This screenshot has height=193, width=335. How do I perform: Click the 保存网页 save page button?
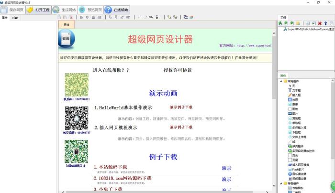pyautogui.click(x=12, y=10)
